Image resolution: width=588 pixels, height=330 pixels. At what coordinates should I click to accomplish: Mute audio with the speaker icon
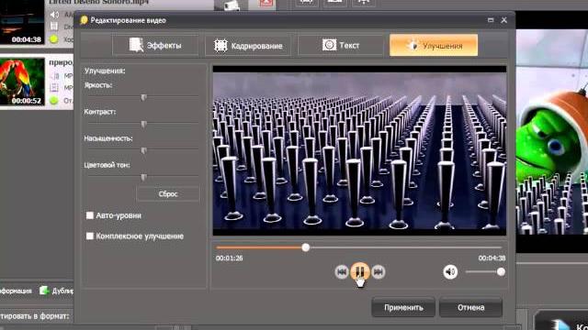[450, 271]
